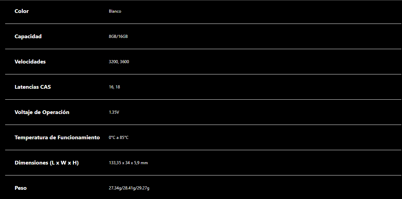Click the Velocidades label
This screenshot has height=199, width=402.
[30, 62]
